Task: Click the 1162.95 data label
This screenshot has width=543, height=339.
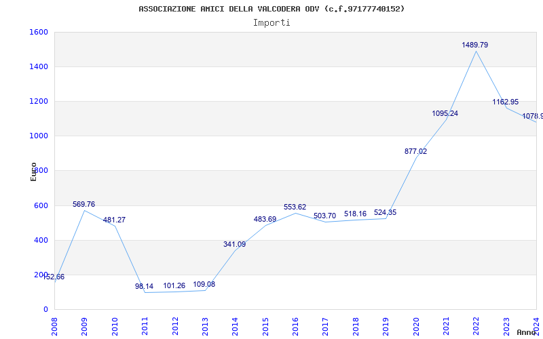Action: [x=505, y=102]
